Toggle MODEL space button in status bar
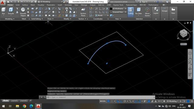Screen dimensions: 194x109 [103, 101]
